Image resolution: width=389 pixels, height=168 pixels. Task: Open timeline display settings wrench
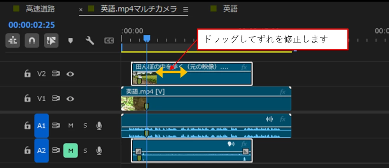pos(89,41)
